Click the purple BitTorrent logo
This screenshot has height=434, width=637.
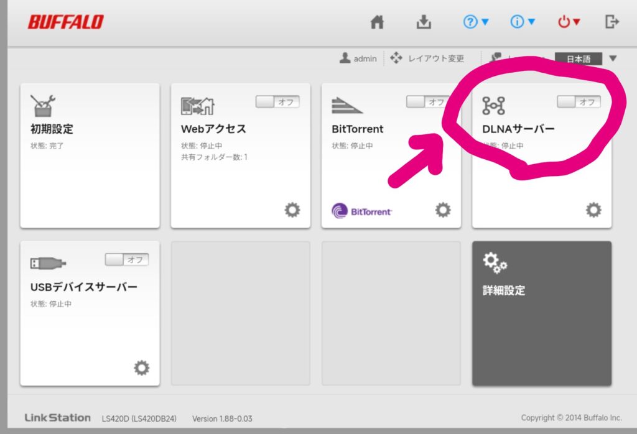point(361,211)
